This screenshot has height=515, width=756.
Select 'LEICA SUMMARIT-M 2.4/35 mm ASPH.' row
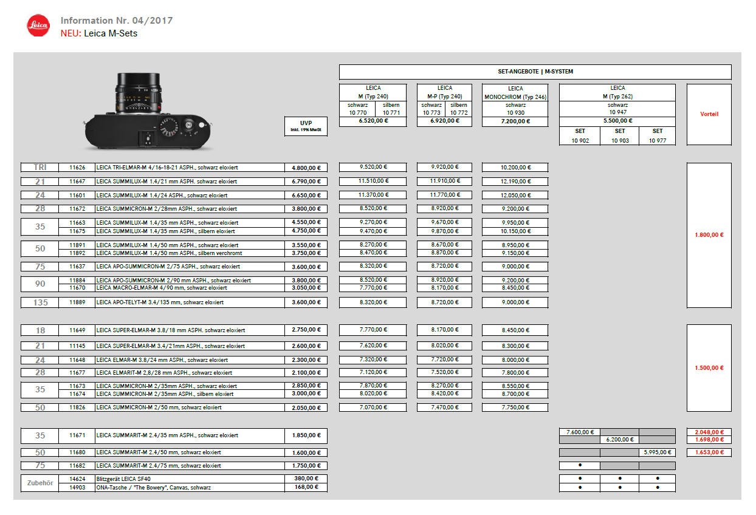(174, 435)
